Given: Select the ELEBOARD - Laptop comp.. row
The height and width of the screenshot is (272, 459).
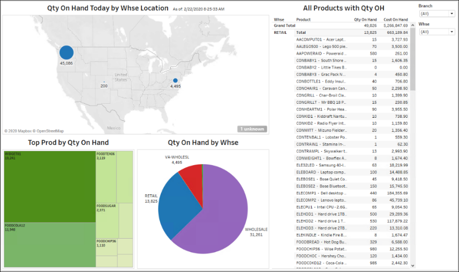Looking at the screenshot, I should click(352, 172).
